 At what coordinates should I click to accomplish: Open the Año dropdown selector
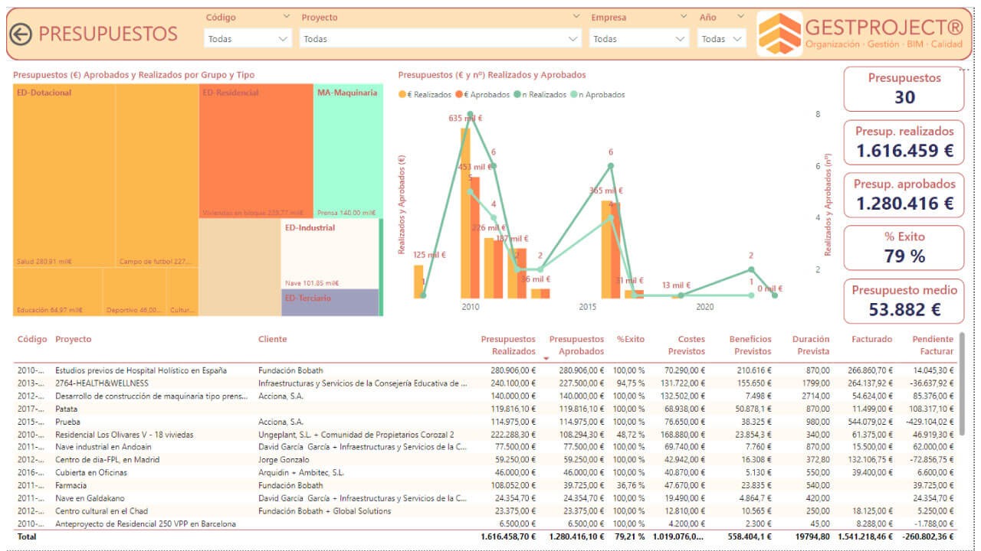coord(721,38)
